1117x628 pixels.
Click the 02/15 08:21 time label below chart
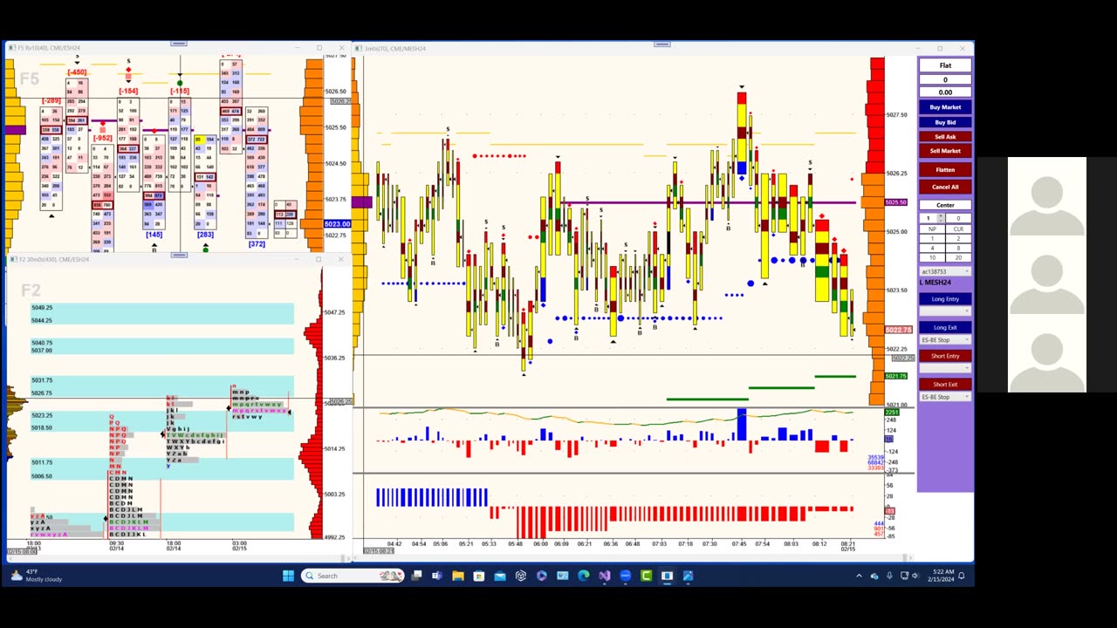379,550
